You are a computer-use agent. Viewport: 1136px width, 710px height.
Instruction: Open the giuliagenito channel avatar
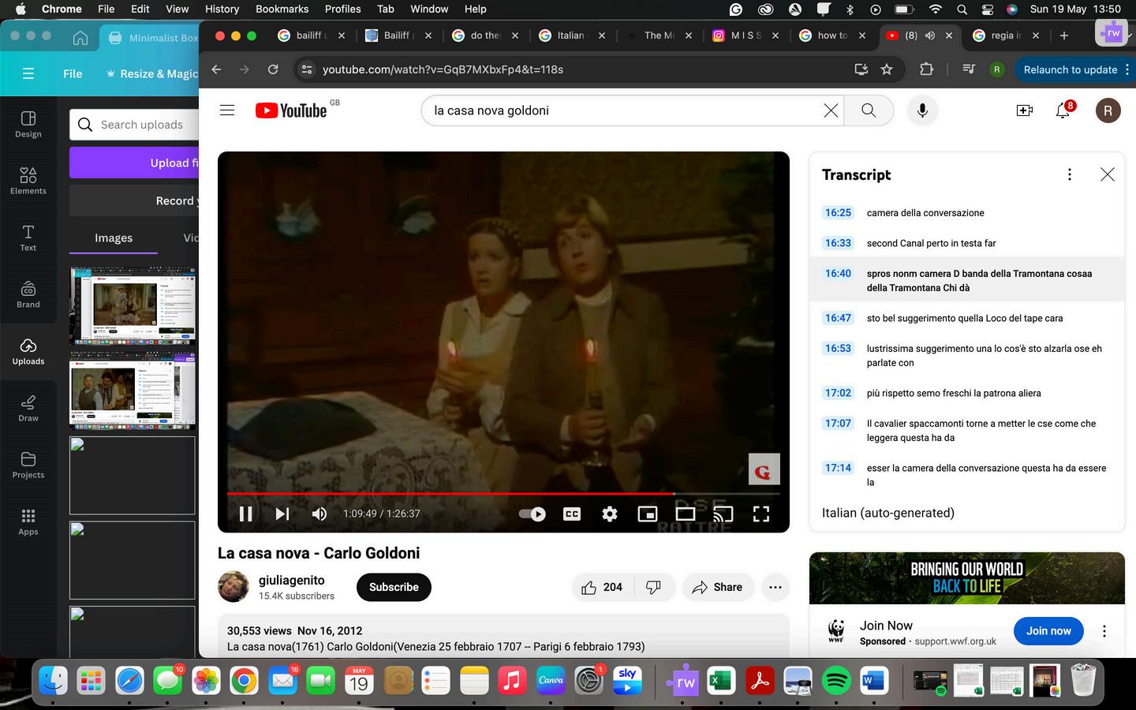[234, 587]
